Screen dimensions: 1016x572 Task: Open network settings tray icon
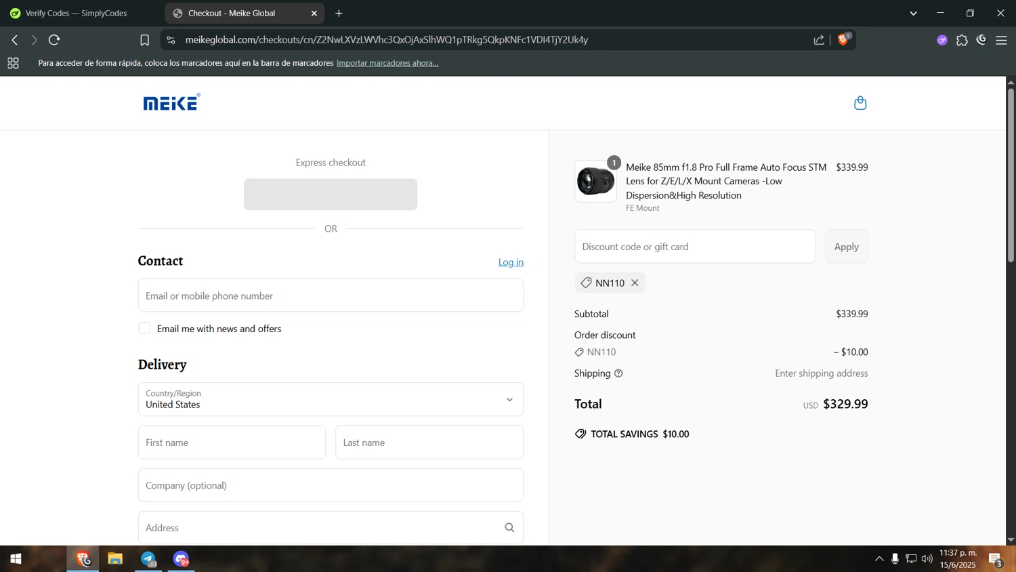coord(911,559)
